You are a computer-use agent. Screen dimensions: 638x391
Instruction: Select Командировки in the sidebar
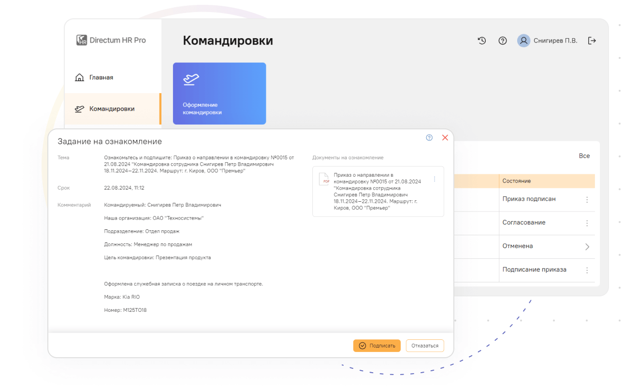113,109
